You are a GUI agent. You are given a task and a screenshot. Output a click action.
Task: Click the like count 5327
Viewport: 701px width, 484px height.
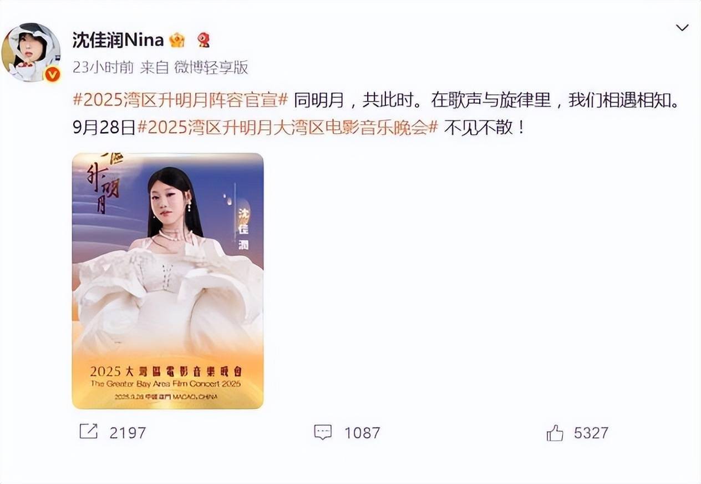(x=591, y=433)
